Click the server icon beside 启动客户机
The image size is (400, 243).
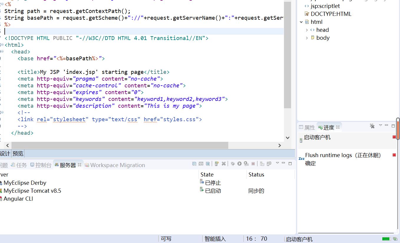301,141
